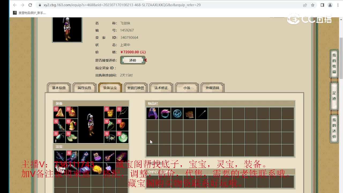Image resolution: width=343 pixels, height=193 pixels.
Task: Switch to the 法术修正 tab
Action: 161,88
